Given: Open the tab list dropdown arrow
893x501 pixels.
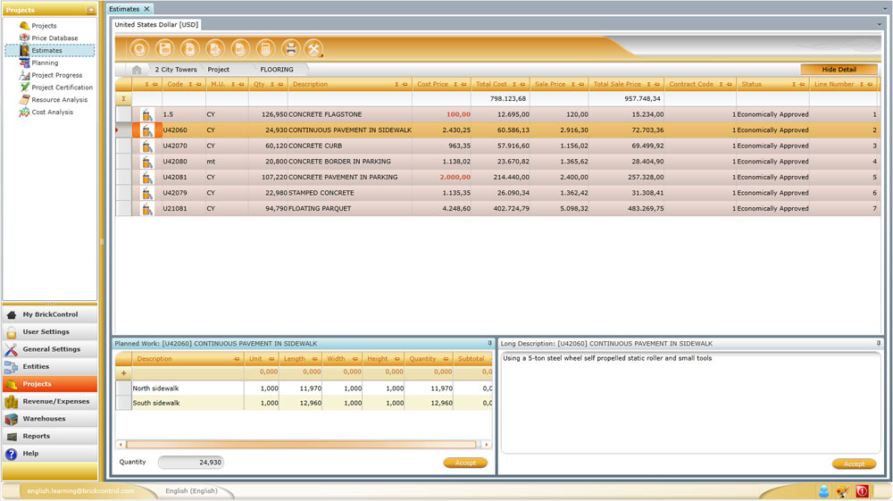Looking at the screenshot, I should 884,8.
